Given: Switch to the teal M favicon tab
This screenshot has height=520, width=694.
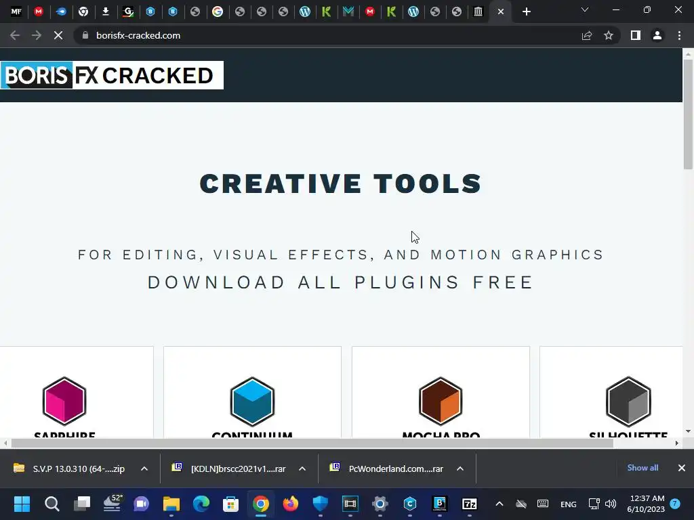Looking at the screenshot, I should (x=348, y=12).
